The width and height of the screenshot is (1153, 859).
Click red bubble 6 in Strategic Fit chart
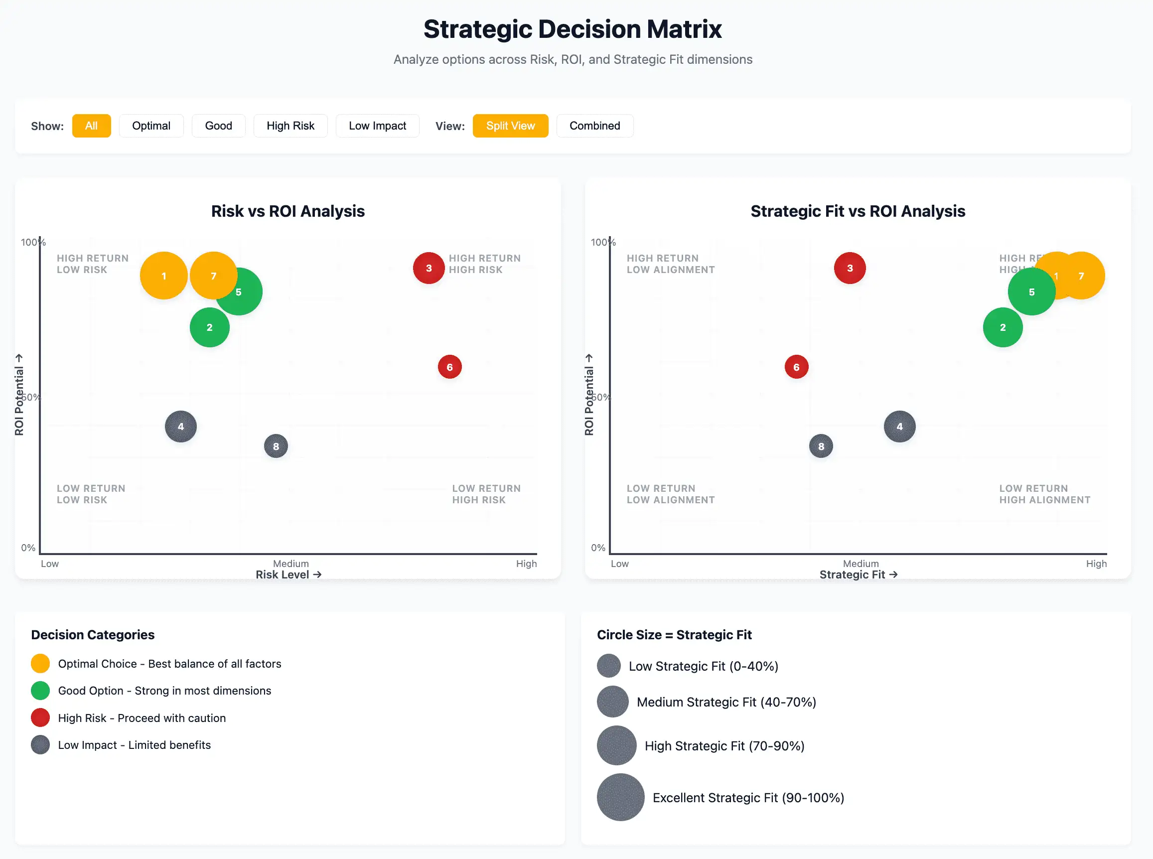click(796, 367)
